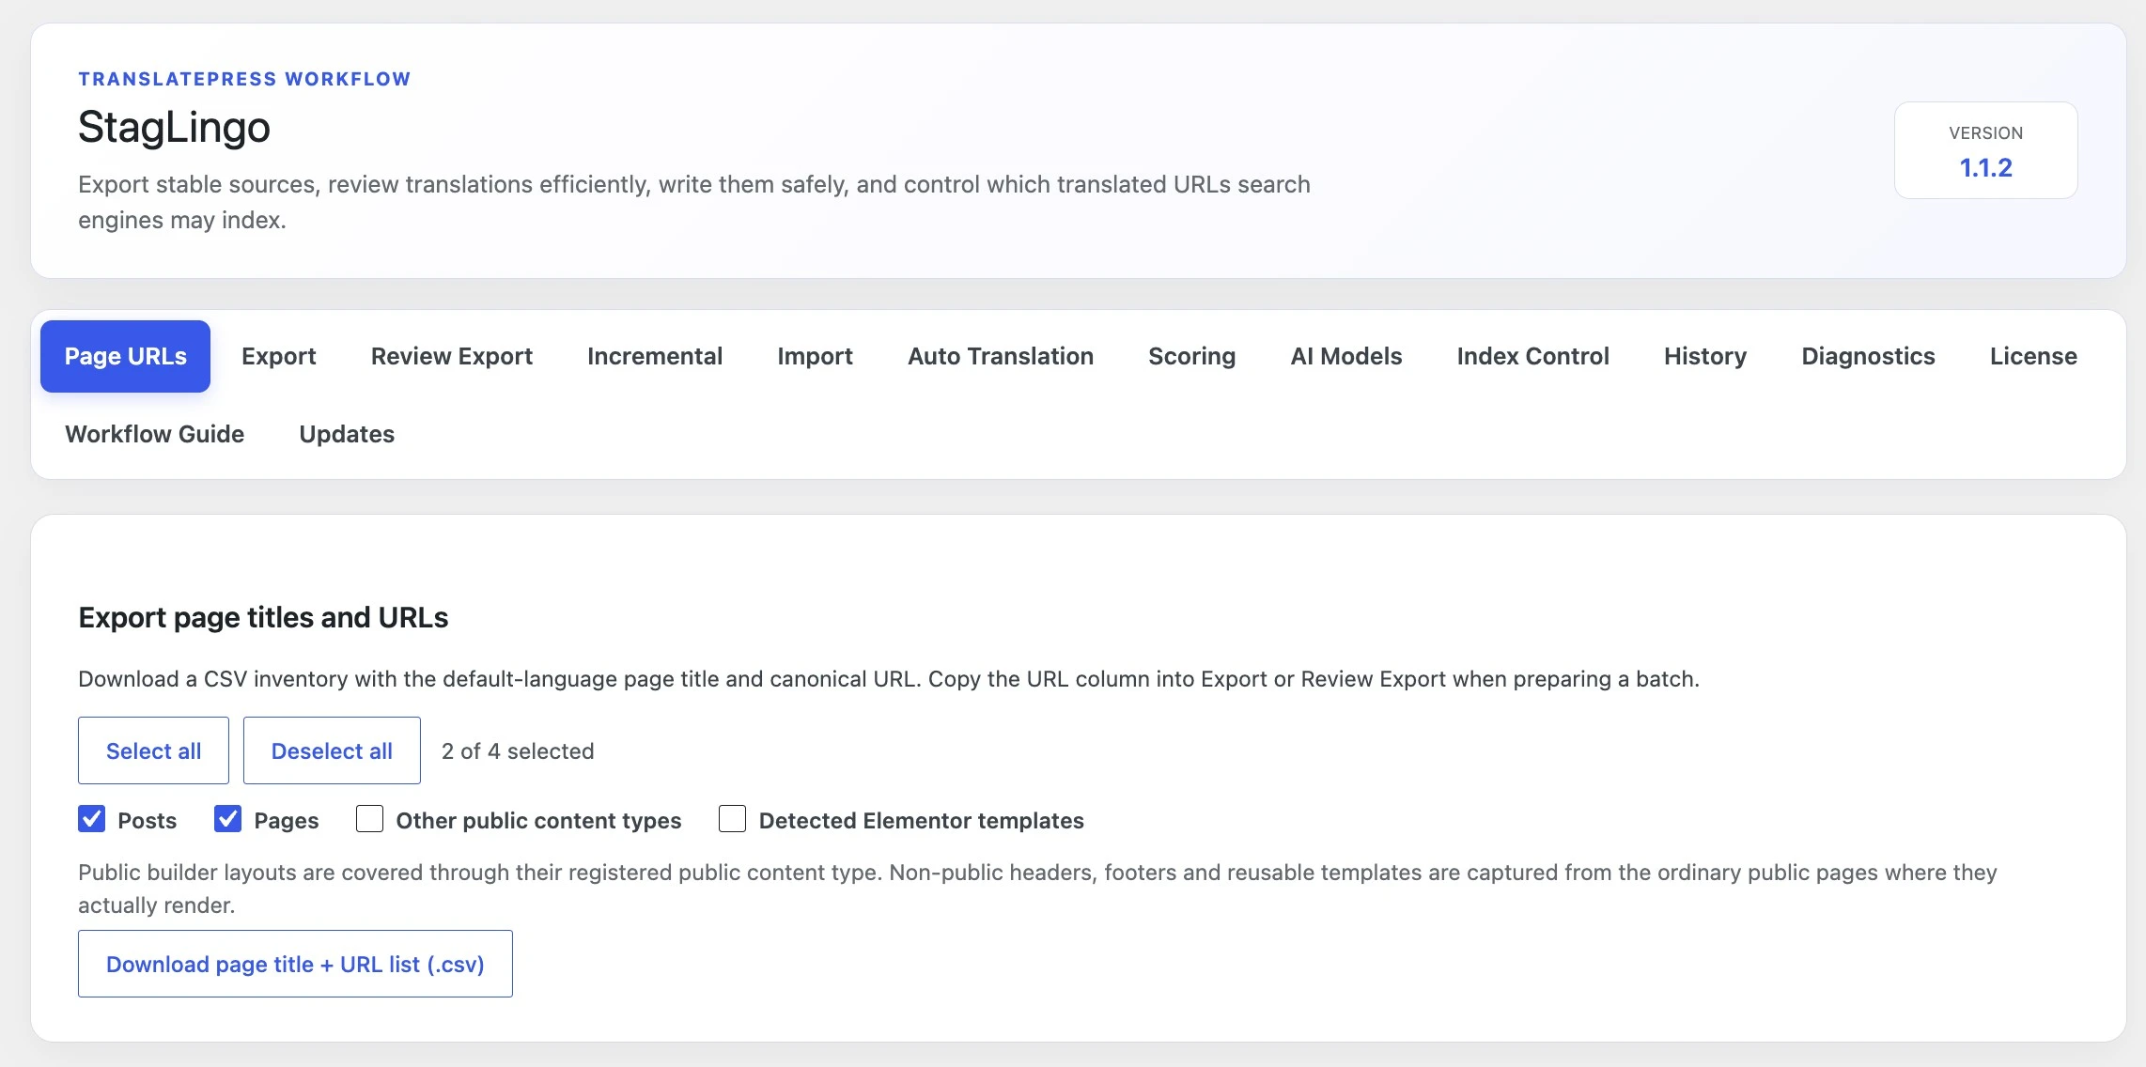Switch to the Export tab
This screenshot has height=1067, width=2146.
tap(278, 356)
